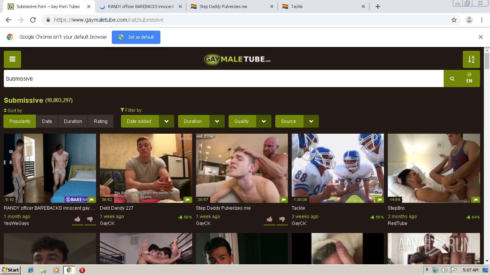Open the Windows Start menu

(11, 270)
